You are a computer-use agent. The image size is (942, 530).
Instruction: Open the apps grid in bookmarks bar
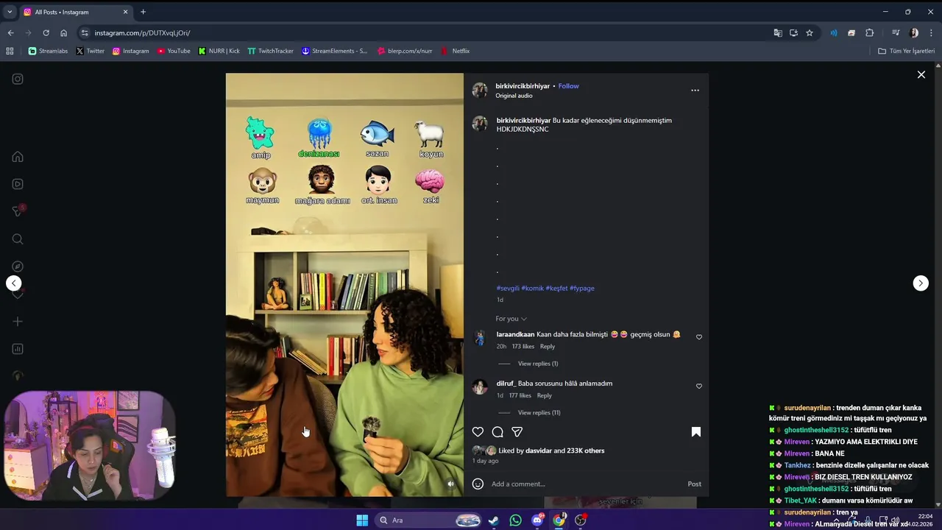10,51
